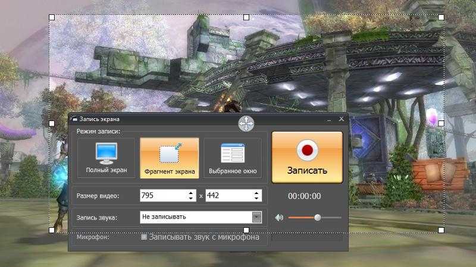Click the Режим записи: label
Screen dimensions: 476x267
coord(98,131)
